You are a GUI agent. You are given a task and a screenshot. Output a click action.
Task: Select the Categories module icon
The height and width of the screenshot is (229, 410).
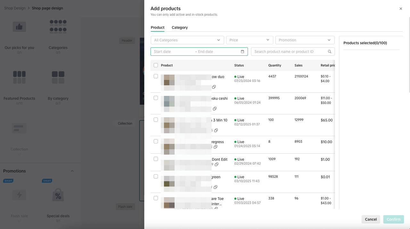click(x=58, y=27)
